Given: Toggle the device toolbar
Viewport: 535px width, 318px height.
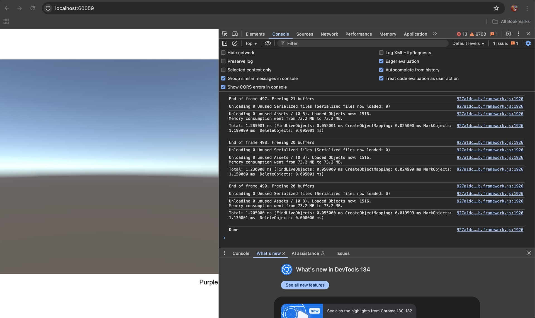Looking at the screenshot, I should point(235,34).
